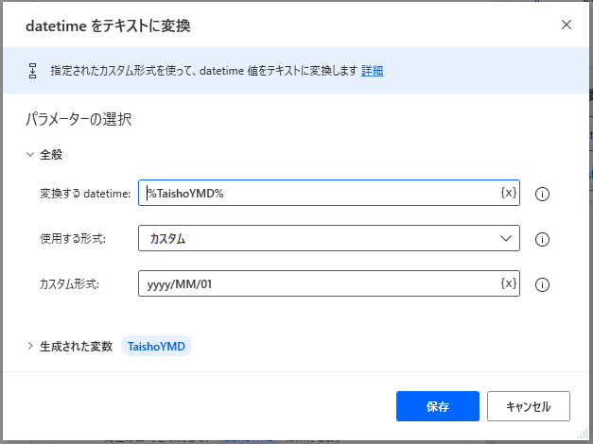This screenshot has height=444, width=593.
Task: Select the TaishoYMD generated variable chip
Action: tap(156, 347)
